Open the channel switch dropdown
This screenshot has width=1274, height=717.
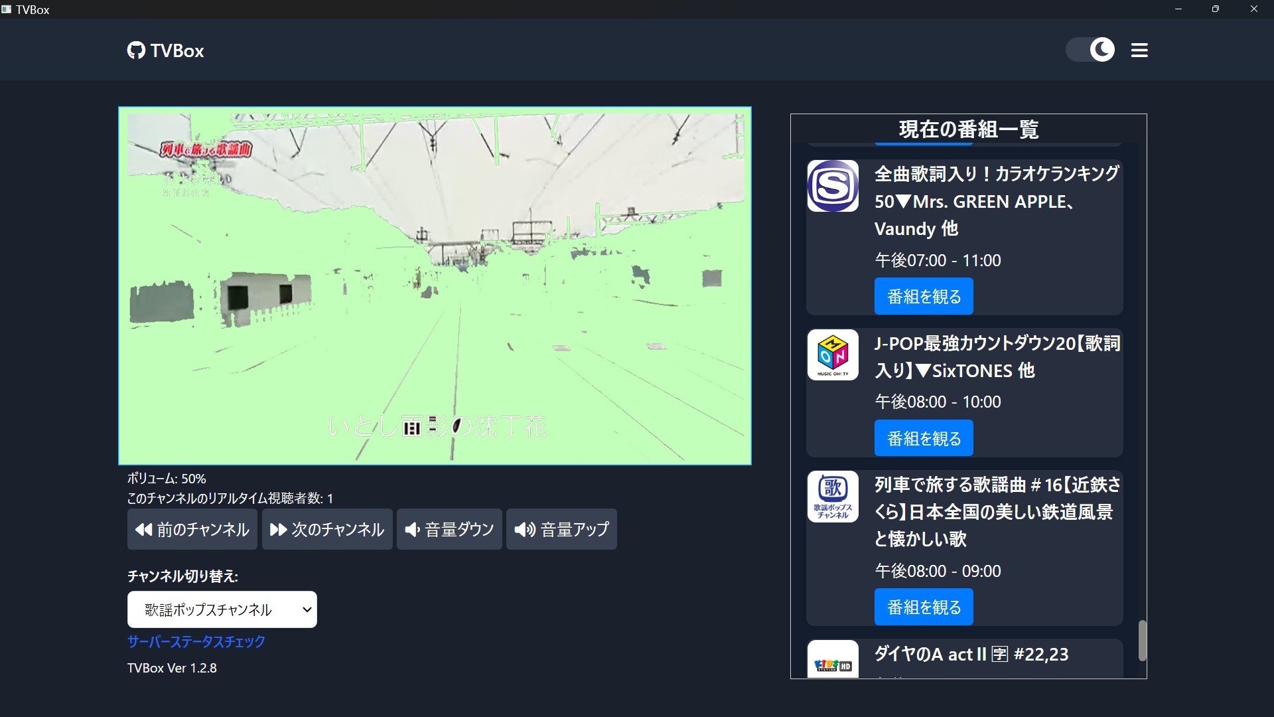[x=222, y=609]
